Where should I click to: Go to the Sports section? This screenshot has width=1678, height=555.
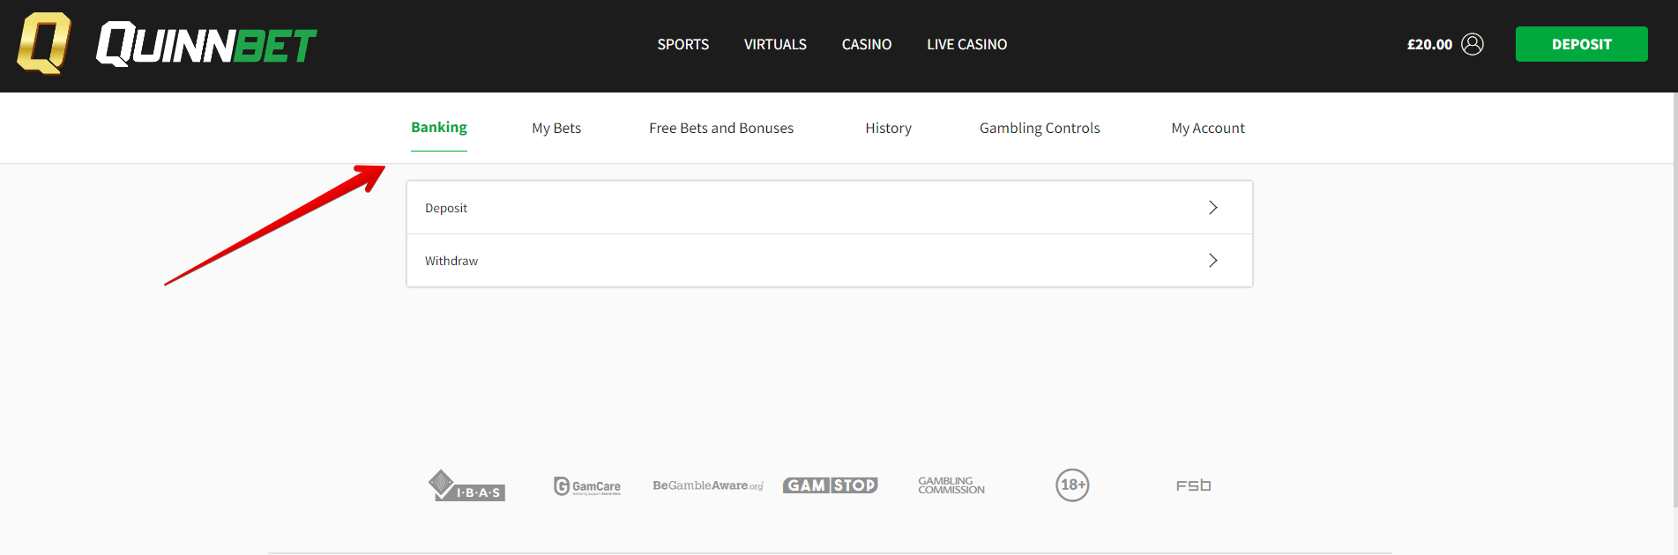pyautogui.click(x=682, y=44)
